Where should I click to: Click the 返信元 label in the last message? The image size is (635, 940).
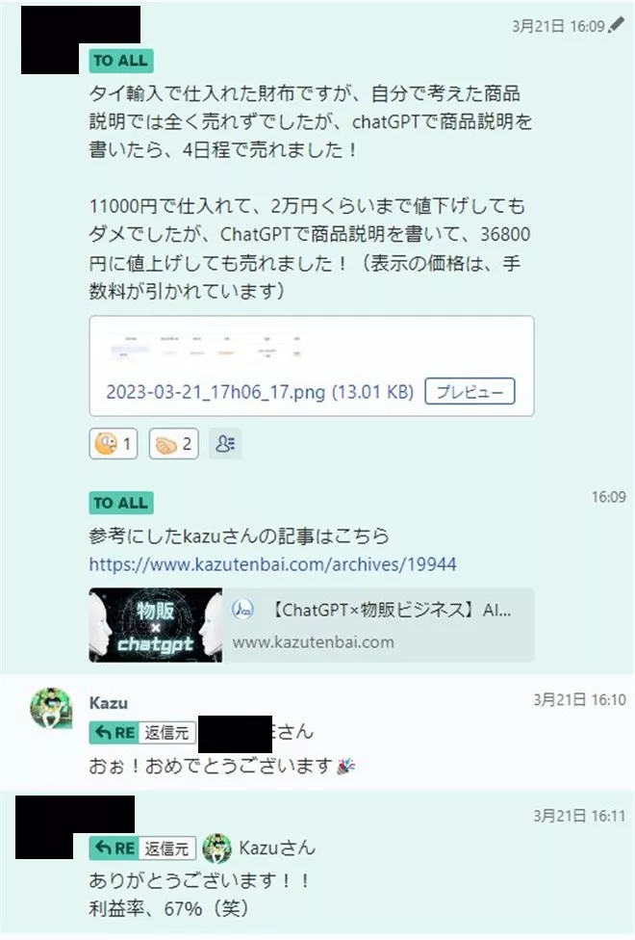coord(167,849)
